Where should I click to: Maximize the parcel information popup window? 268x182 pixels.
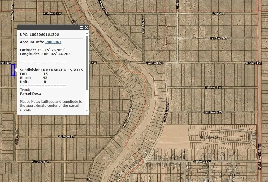coord(81,27)
